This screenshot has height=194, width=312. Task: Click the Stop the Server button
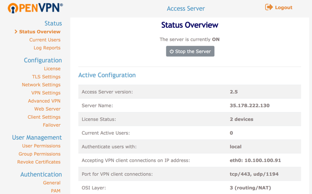pos(190,51)
